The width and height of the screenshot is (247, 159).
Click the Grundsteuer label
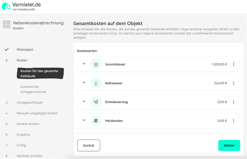[x=115, y=64]
